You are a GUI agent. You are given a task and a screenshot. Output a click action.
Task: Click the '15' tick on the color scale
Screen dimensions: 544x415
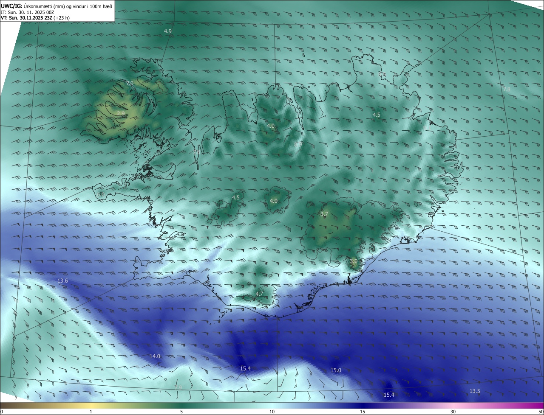pyautogui.click(x=363, y=412)
